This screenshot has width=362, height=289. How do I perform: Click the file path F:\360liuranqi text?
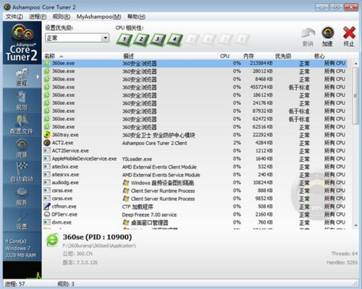pos(99,246)
